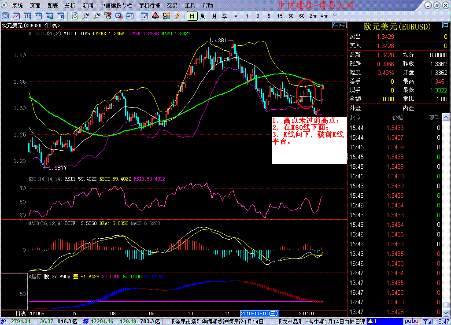Open the 上海中期白糖日评 news headline

pyautogui.click(x=322, y=321)
